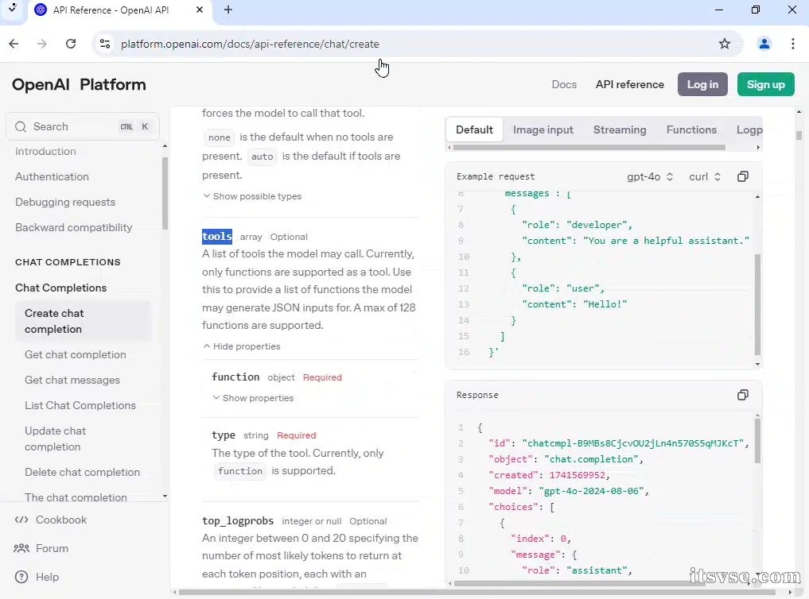Switch to the Functions example tab

click(690, 129)
